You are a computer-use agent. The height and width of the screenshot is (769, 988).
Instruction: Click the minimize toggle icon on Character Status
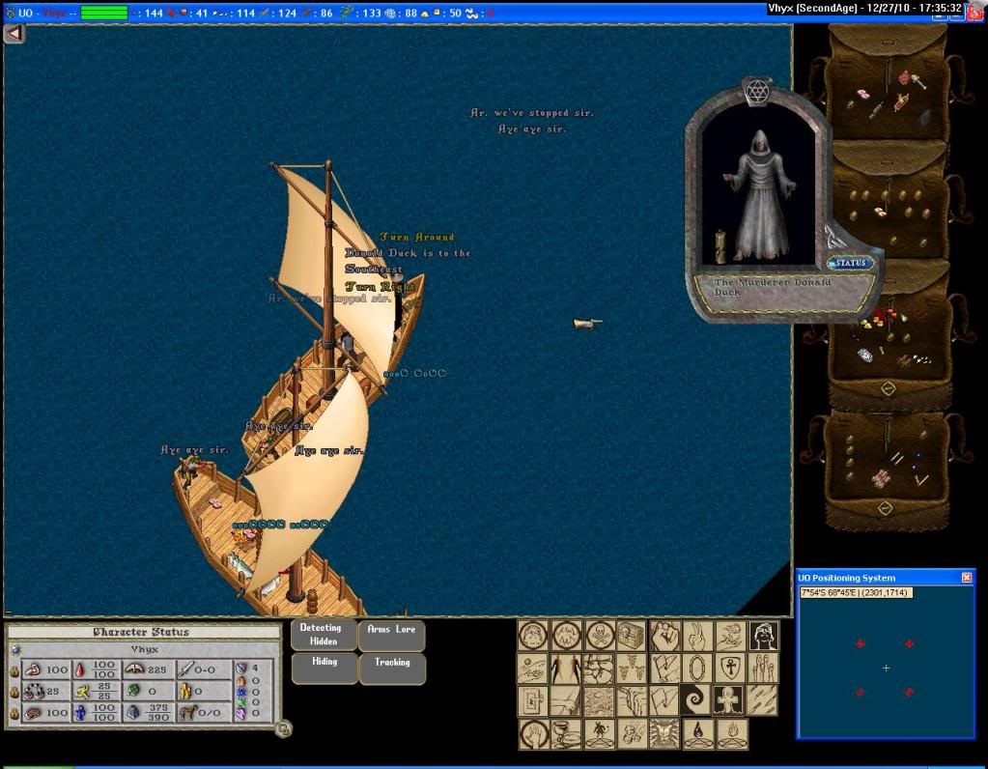click(284, 728)
